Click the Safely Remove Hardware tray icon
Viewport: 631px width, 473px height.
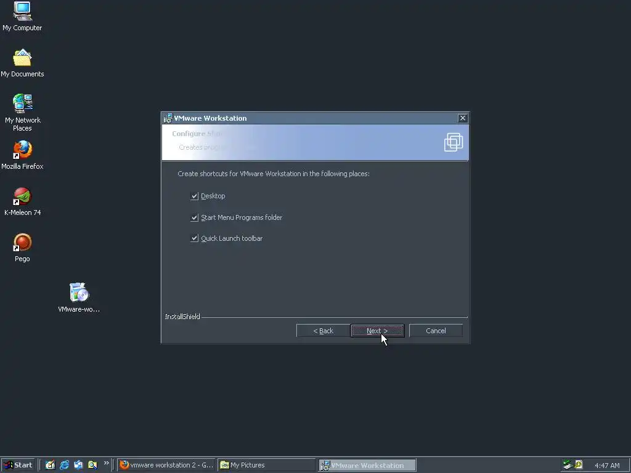point(568,465)
